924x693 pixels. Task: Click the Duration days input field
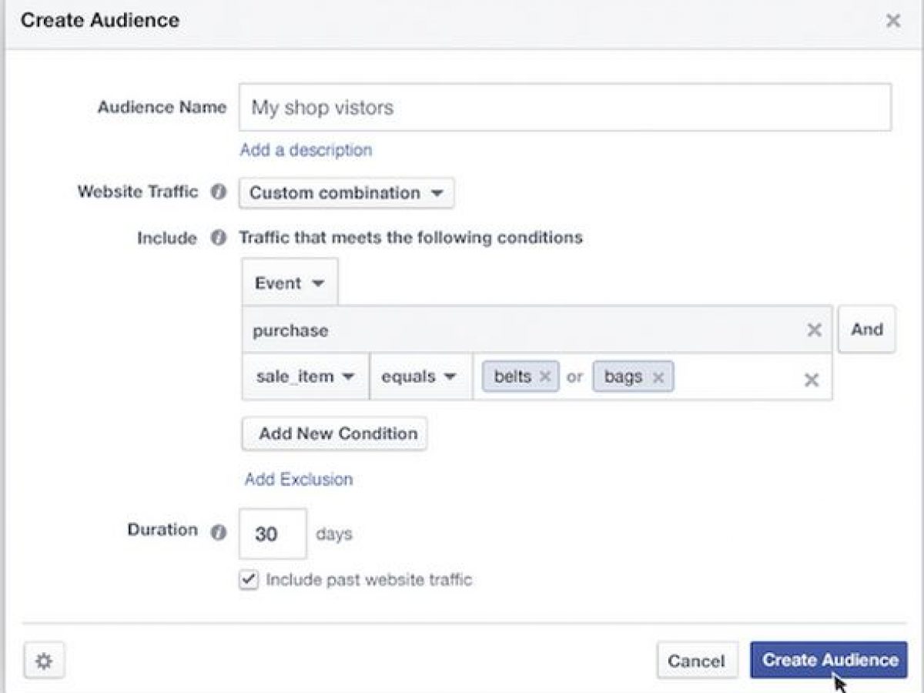pos(273,534)
